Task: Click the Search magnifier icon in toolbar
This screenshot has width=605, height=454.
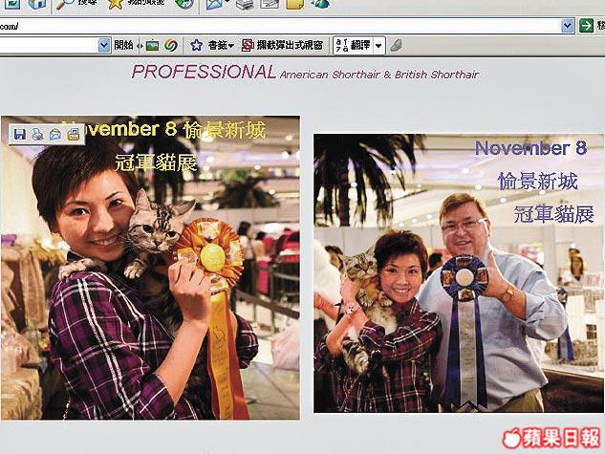Action: click(x=66, y=4)
